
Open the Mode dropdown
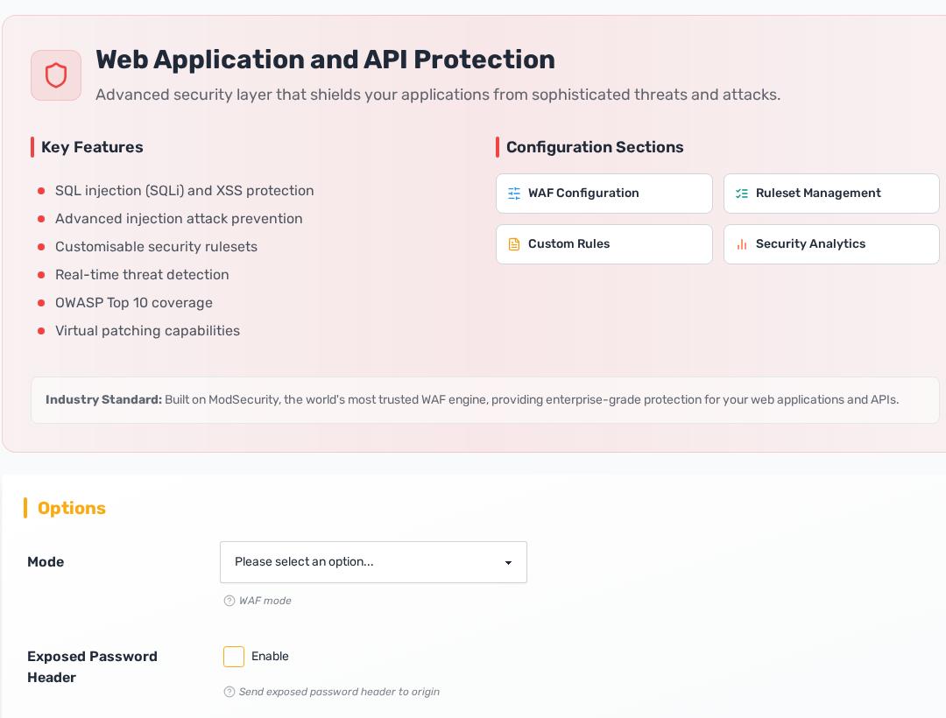(x=373, y=562)
